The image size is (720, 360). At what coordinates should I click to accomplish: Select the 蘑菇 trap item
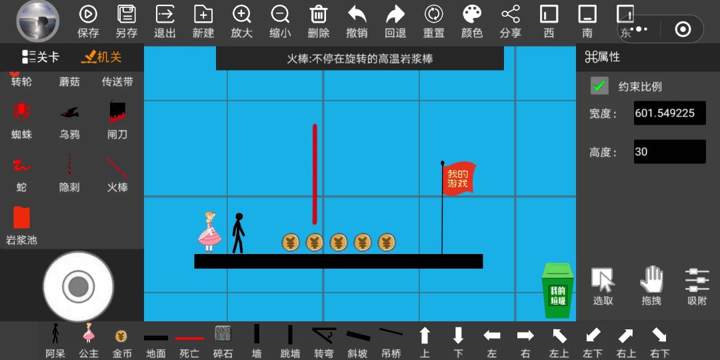coord(69,82)
